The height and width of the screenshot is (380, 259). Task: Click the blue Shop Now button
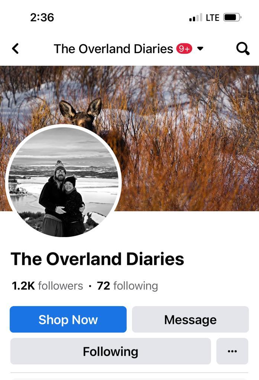(68, 320)
